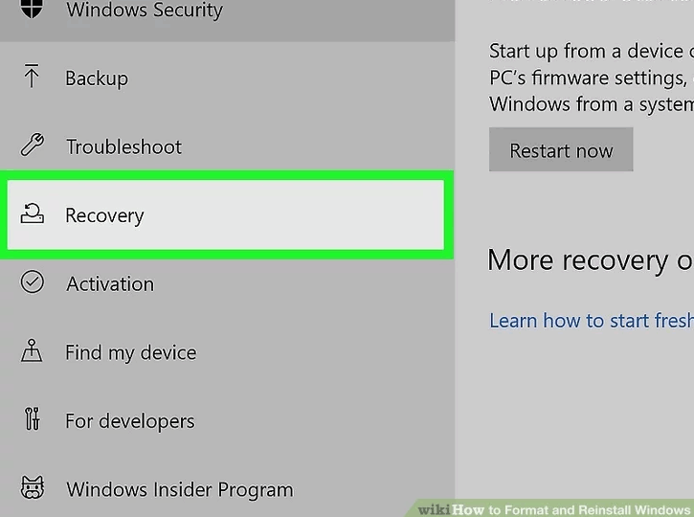
Task: Click the For developers tools icon
Action: point(33,418)
